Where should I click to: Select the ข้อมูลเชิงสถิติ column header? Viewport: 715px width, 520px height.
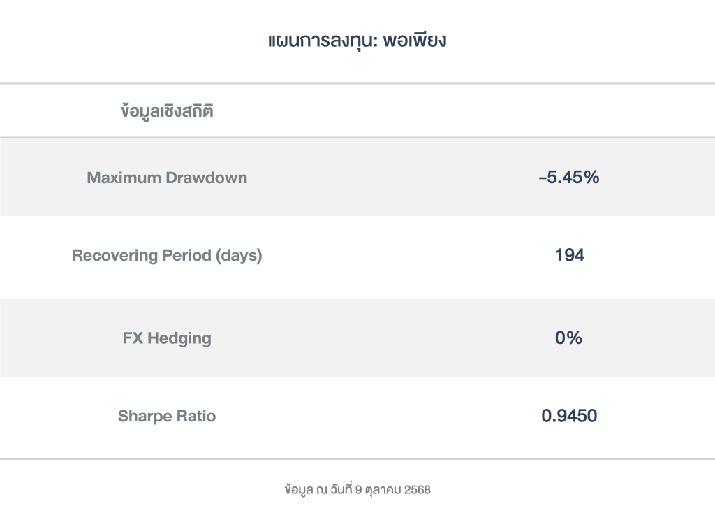[x=167, y=111]
